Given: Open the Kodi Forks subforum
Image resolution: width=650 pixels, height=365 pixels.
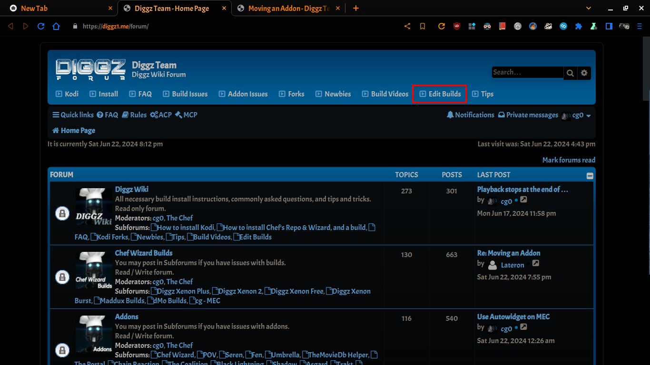Looking at the screenshot, I should coord(109,237).
